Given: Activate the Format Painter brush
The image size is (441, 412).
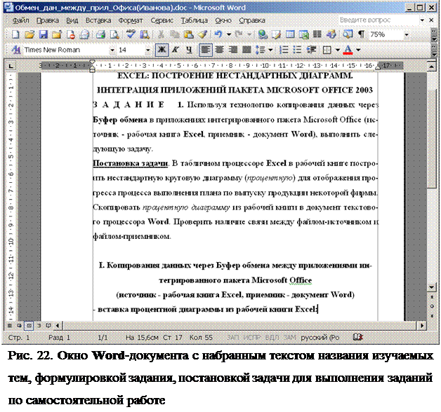Looking at the screenshot, I should (202, 34).
